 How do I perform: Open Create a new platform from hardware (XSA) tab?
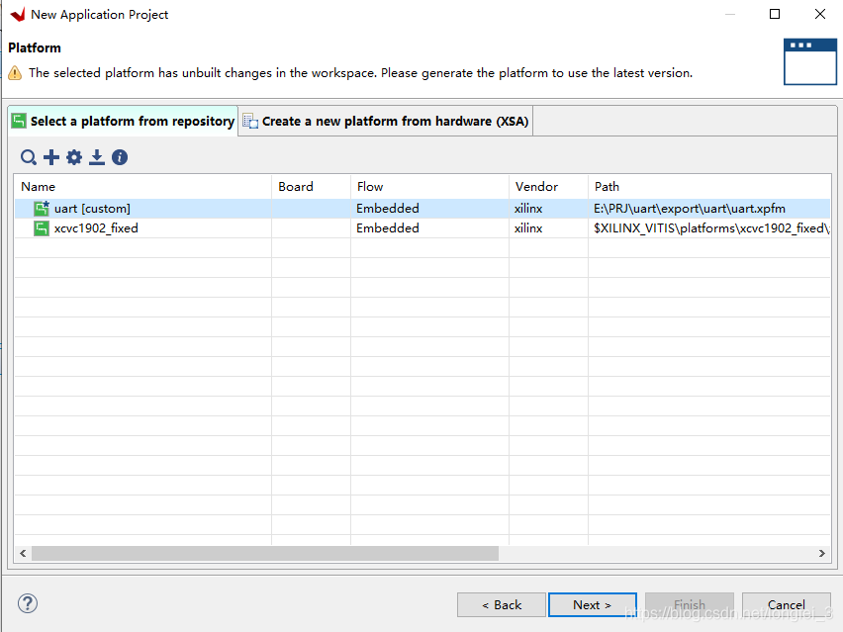(386, 121)
